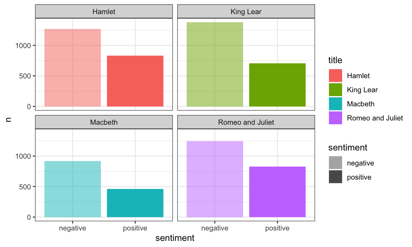
Task: Select King Lear's negative sentiment bar
Action: (215, 64)
